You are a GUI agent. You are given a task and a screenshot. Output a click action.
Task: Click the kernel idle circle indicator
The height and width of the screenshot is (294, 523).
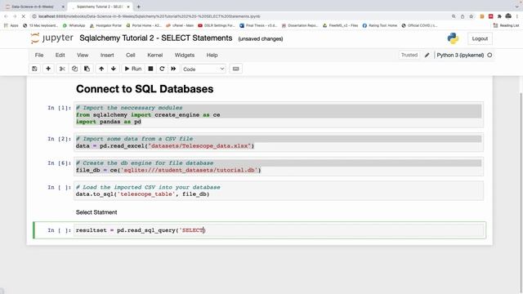tap(489, 55)
